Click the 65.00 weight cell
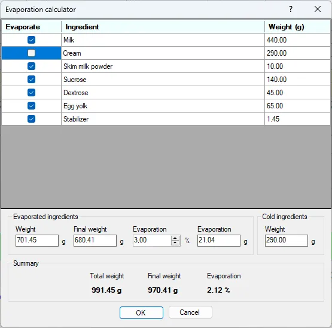Screen dimensions: 332x328 (297, 105)
